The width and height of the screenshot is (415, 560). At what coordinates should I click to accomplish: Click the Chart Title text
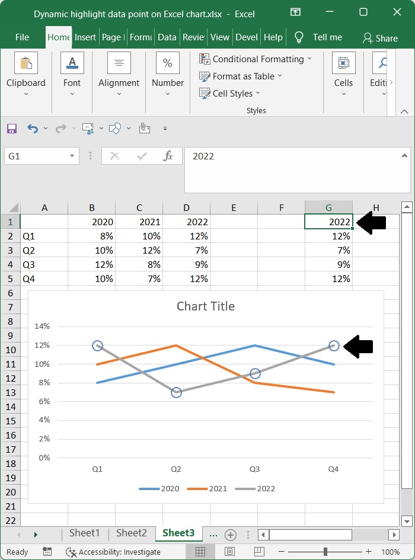[x=206, y=306]
